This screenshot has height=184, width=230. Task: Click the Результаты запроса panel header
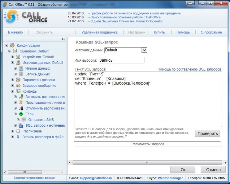(x=148, y=144)
